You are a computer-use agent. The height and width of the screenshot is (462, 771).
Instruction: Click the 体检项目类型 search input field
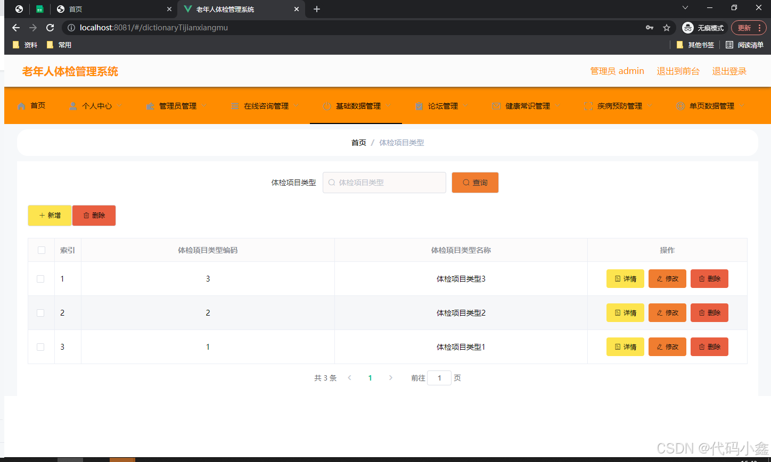click(384, 183)
